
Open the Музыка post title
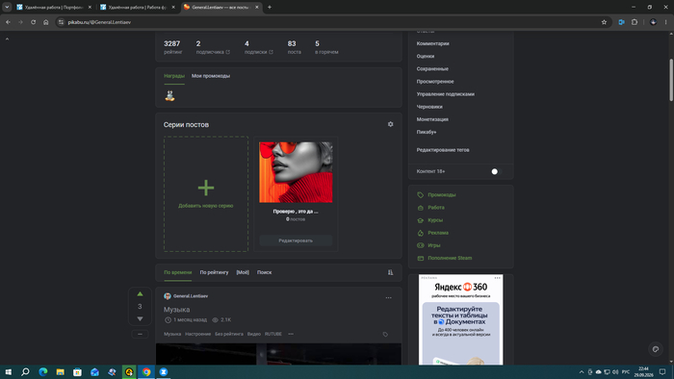tap(176, 310)
